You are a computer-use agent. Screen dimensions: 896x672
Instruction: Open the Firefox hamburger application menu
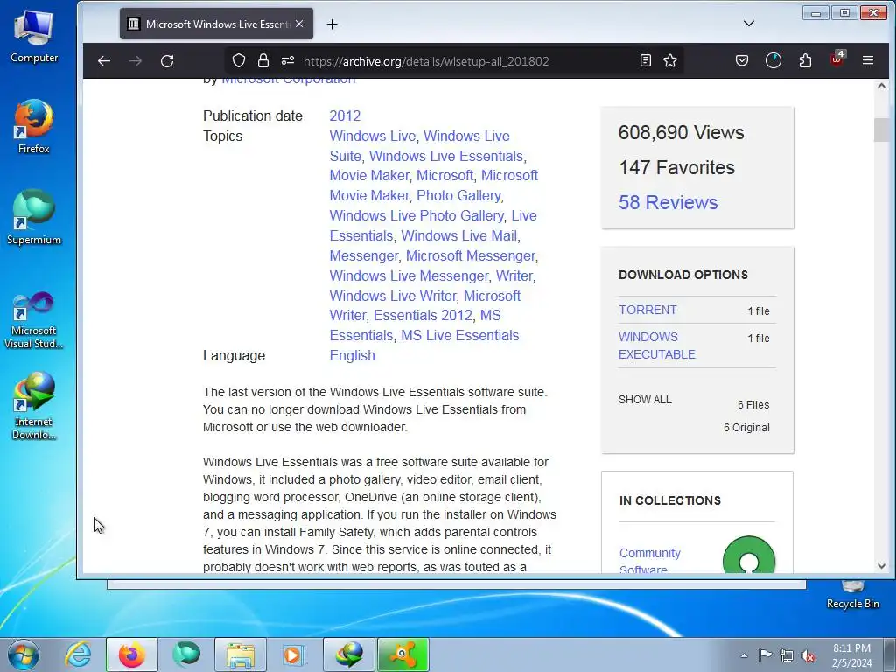pyautogui.click(x=867, y=60)
